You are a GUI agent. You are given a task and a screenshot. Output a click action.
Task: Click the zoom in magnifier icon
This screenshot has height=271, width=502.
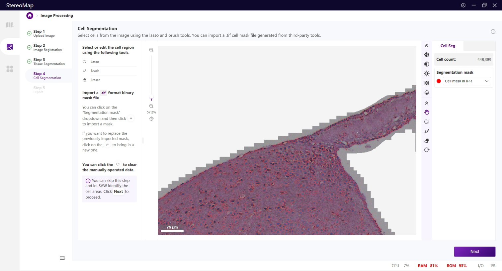tap(151, 50)
